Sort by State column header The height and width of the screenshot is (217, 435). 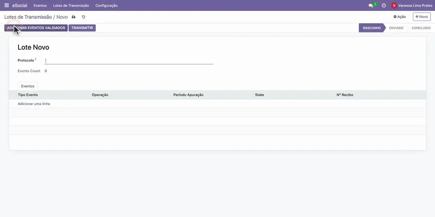point(259,95)
